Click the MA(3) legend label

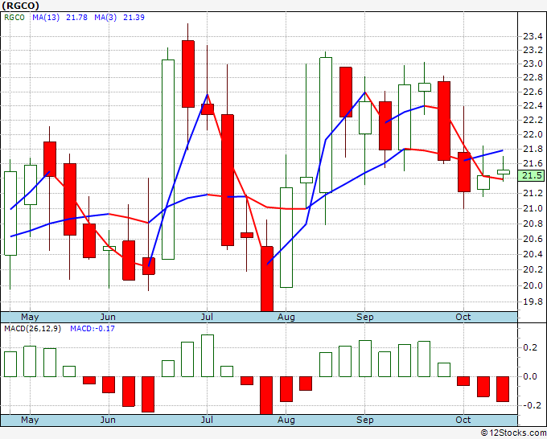tap(105, 18)
